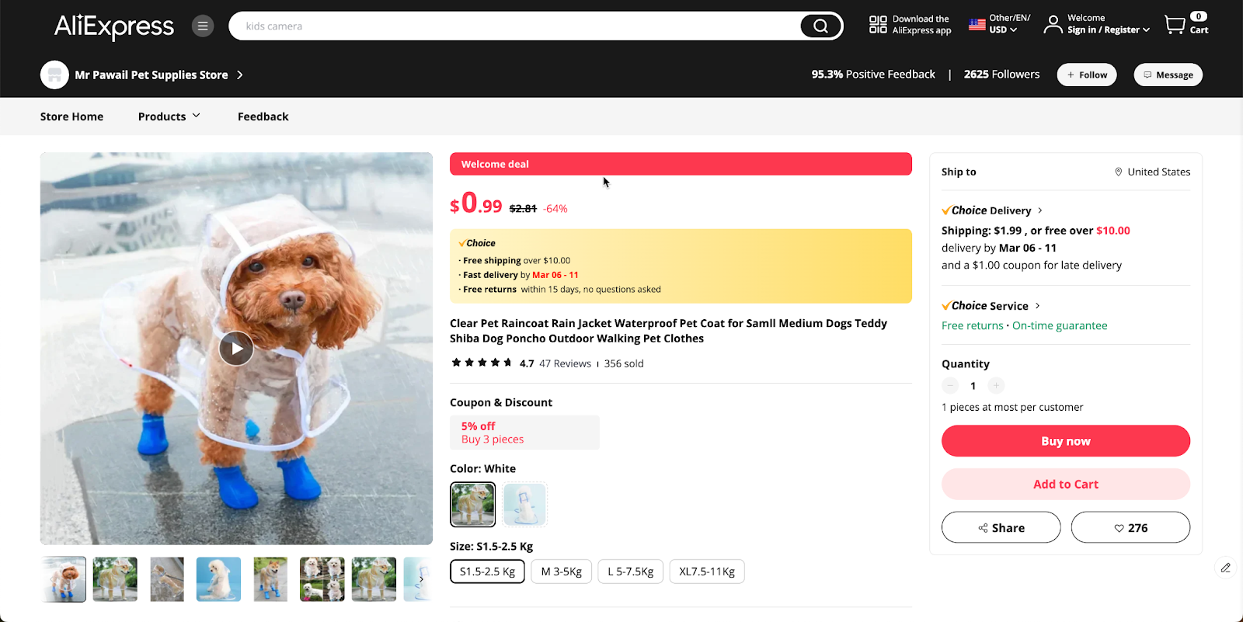Open the Store Home page
The image size is (1243, 622).
point(71,116)
